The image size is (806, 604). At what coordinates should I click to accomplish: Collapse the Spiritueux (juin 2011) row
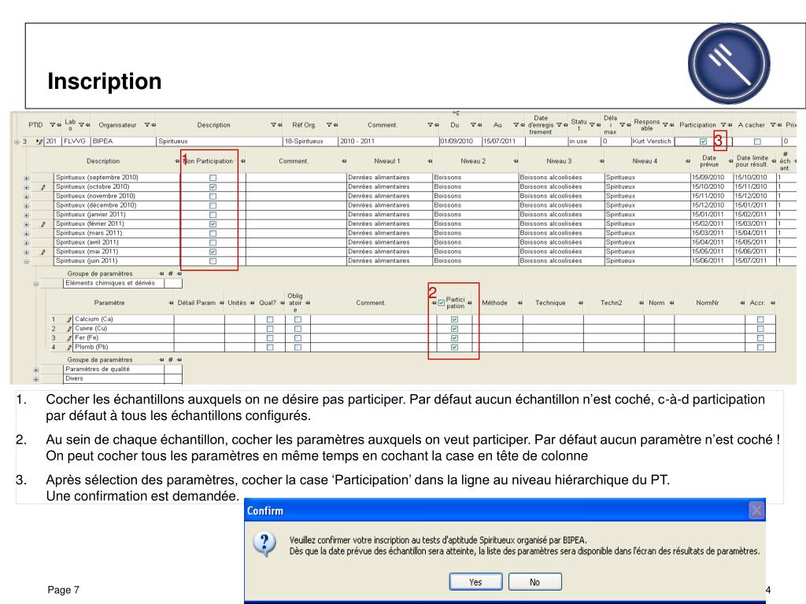pyautogui.click(x=26, y=261)
